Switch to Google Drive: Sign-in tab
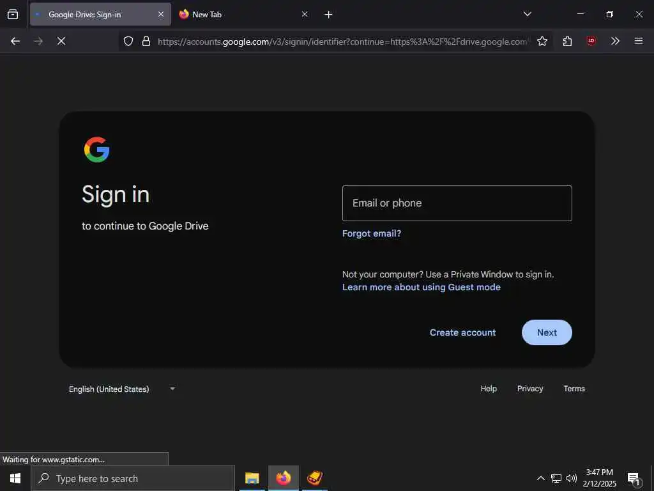Viewport: 654px width, 491px height. click(100, 14)
